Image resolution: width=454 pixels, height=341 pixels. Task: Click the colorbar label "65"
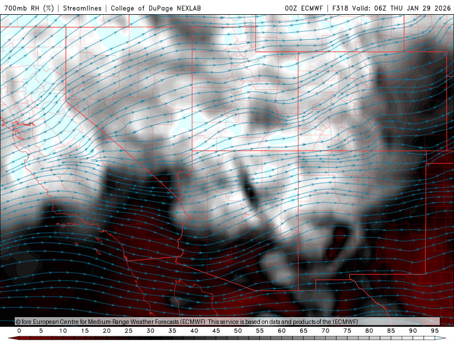[x=304, y=331]
